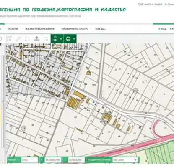Click the vertical zoom slider left of map

coord(3,101)
